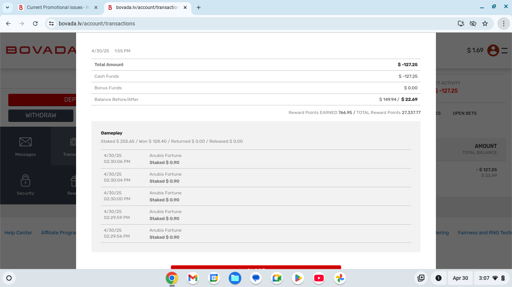
Task: Open the site information control
Action: (x=52, y=24)
